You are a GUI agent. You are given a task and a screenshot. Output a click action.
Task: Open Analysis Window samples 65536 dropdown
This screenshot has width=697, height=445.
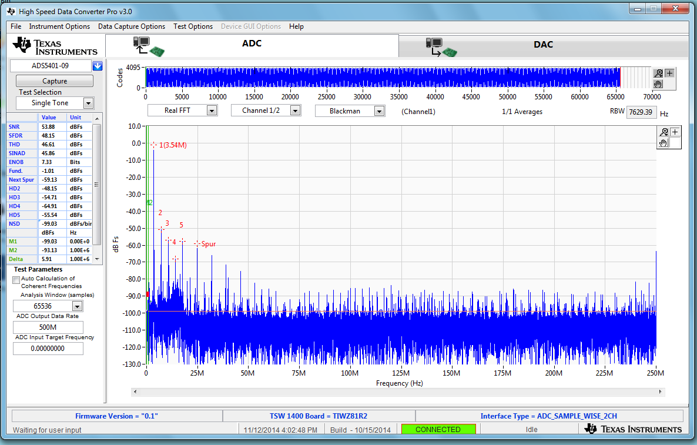pos(78,306)
